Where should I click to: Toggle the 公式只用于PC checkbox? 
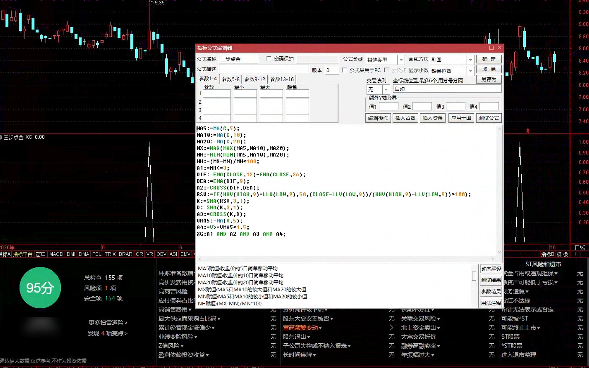[344, 70]
